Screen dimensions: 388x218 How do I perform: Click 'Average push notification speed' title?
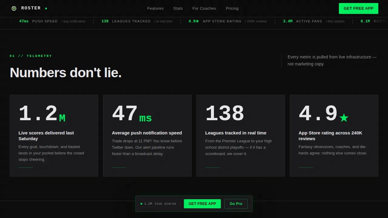click(x=147, y=133)
